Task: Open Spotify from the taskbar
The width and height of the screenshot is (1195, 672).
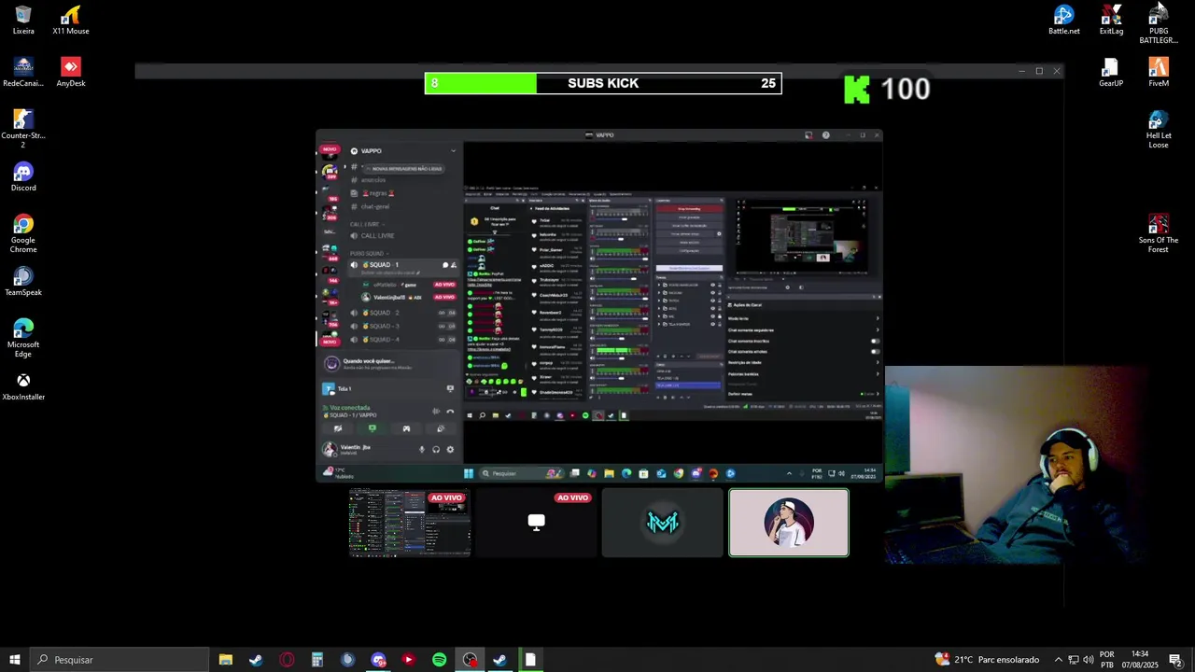Action: [x=439, y=660]
